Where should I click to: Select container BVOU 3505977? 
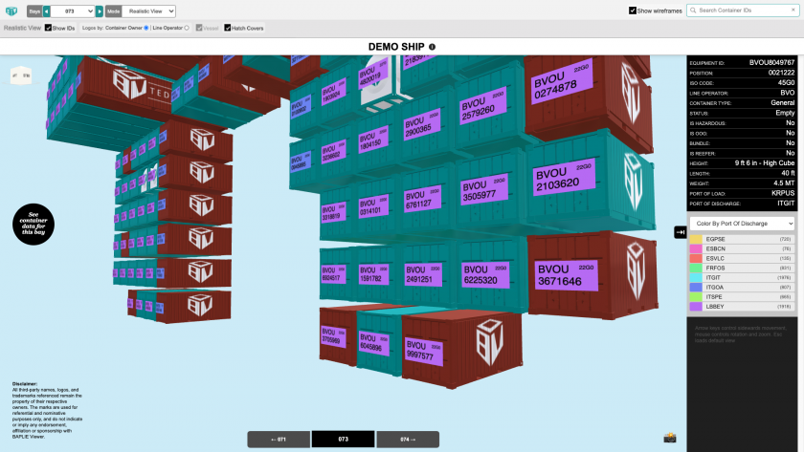(x=483, y=190)
